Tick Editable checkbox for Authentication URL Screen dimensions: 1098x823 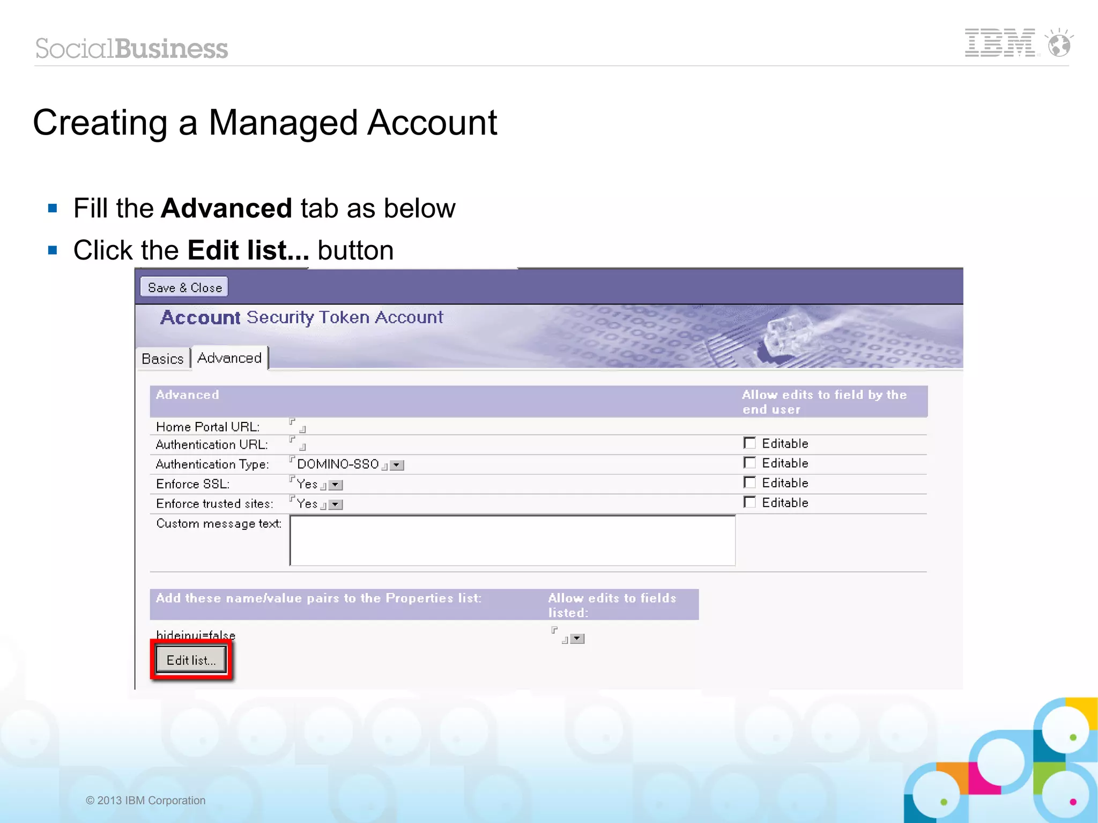(x=750, y=443)
